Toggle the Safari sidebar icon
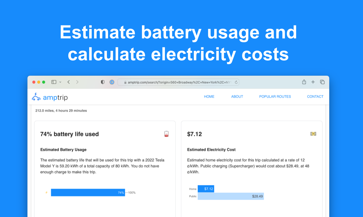 [54, 82]
